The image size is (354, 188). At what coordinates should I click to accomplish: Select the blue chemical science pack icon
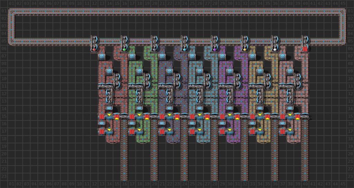point(185,50)
